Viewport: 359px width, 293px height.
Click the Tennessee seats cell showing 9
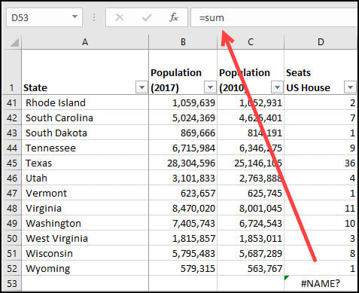(x=321, y=148)
